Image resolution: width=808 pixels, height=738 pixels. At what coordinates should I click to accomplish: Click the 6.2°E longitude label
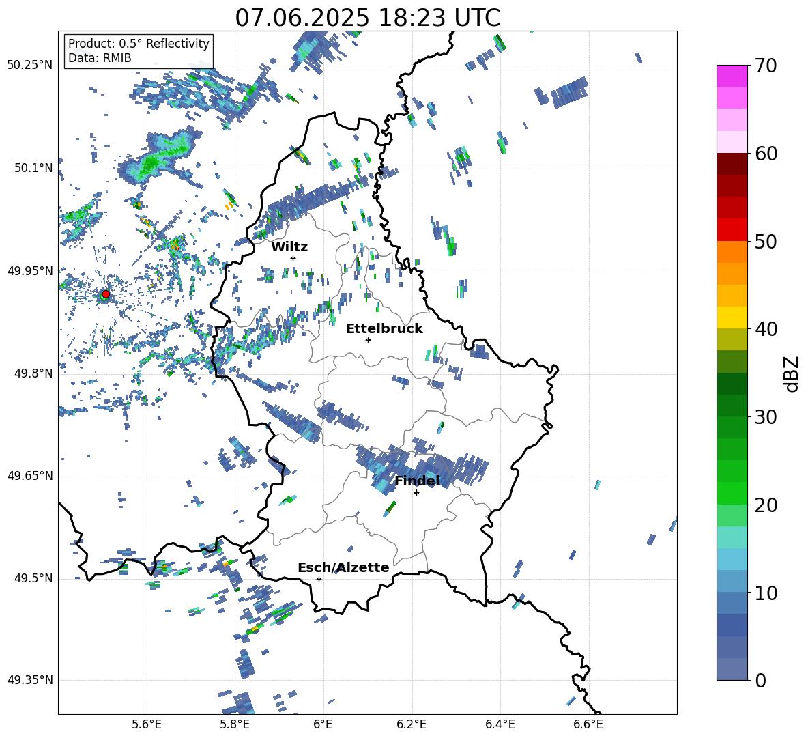point(412,725)
